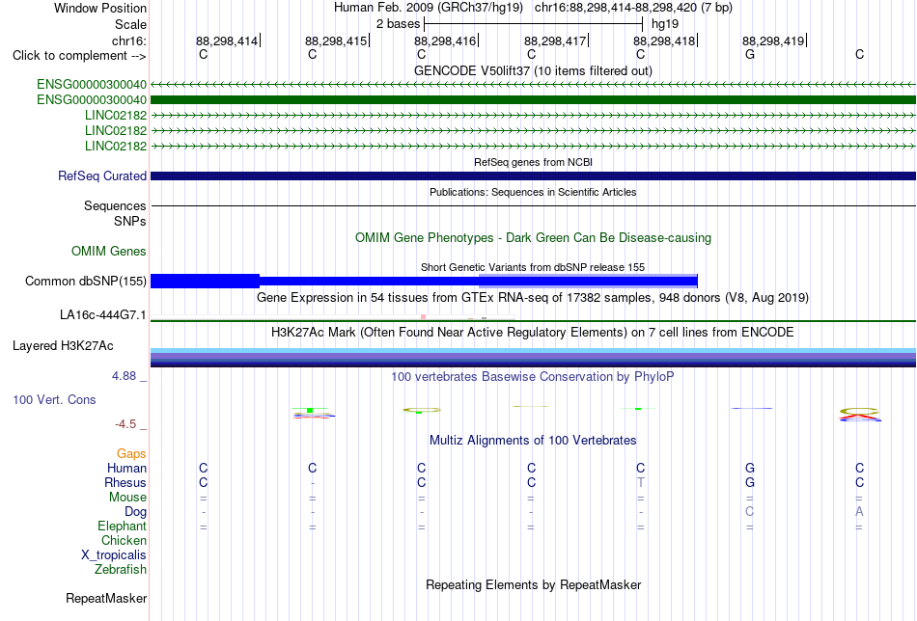Click Short Genetic Variants from dbSNP title
The image size is (917, 621).
(x=533, y=267)
